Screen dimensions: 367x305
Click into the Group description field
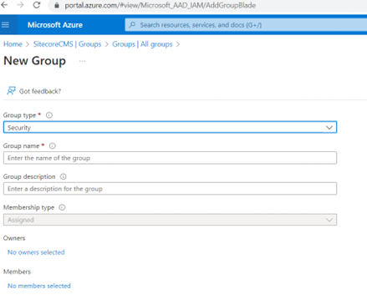pos(170,189)
